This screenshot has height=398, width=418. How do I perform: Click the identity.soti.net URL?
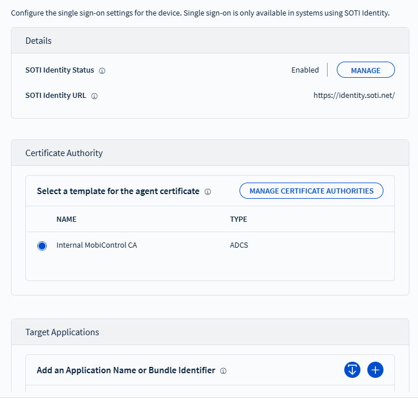pyautogui.click(x=354, y=96)
